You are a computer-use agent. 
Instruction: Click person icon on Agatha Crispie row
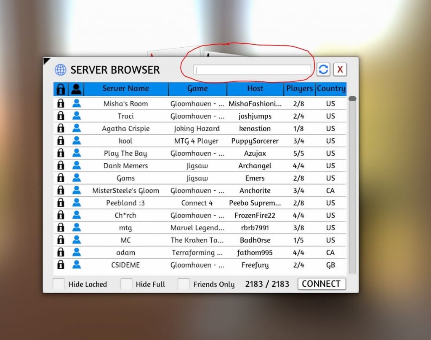coord(77,128)
